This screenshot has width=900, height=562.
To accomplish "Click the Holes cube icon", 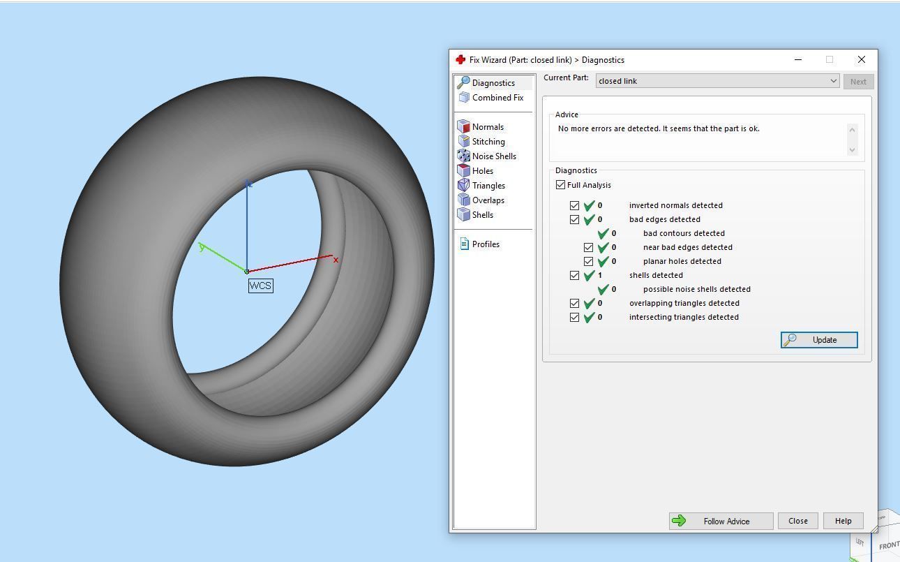I will [x=463, y=170].
